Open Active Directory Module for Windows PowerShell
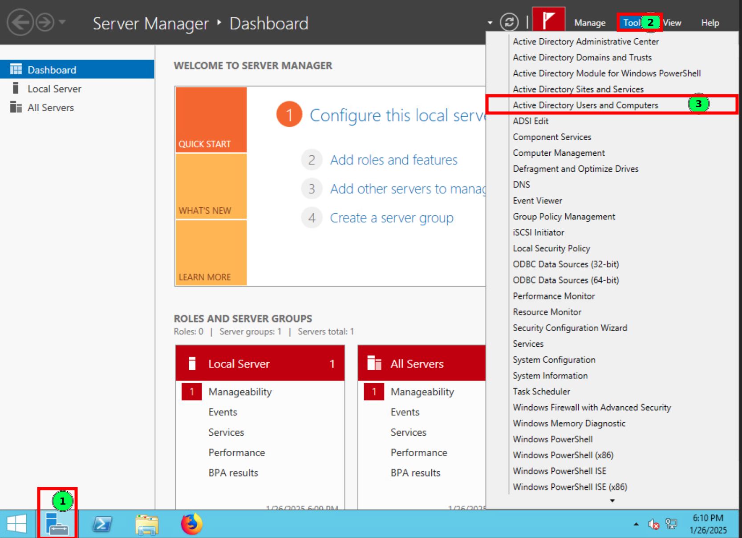 [x=612, y=73]
